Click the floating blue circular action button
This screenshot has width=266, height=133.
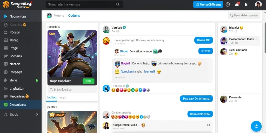(x=256, y=126)
